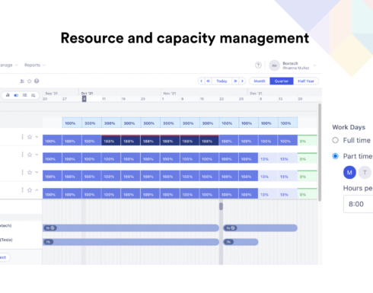Click date 11 in the timeline header
Image resolution: width=373 pixels, height=293 pixels.
(104, 99)
